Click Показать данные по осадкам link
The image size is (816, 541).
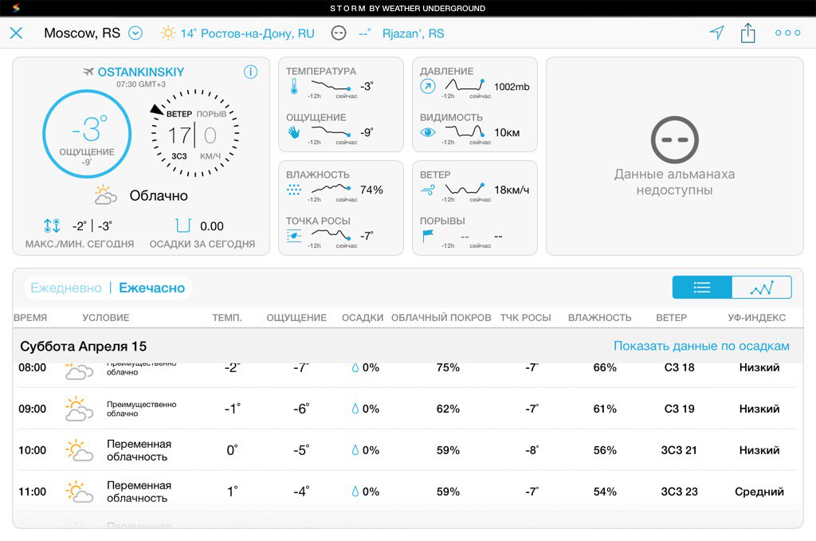[x=701, y=344]
